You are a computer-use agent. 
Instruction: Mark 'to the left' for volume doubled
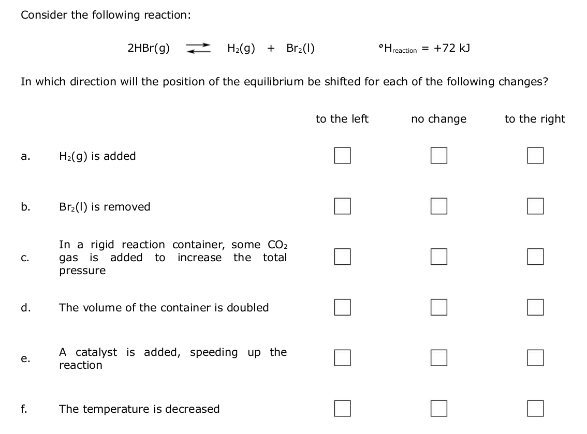pos(342,307)
